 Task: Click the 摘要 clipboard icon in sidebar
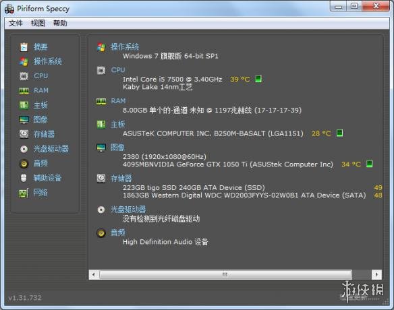point(24,47)
